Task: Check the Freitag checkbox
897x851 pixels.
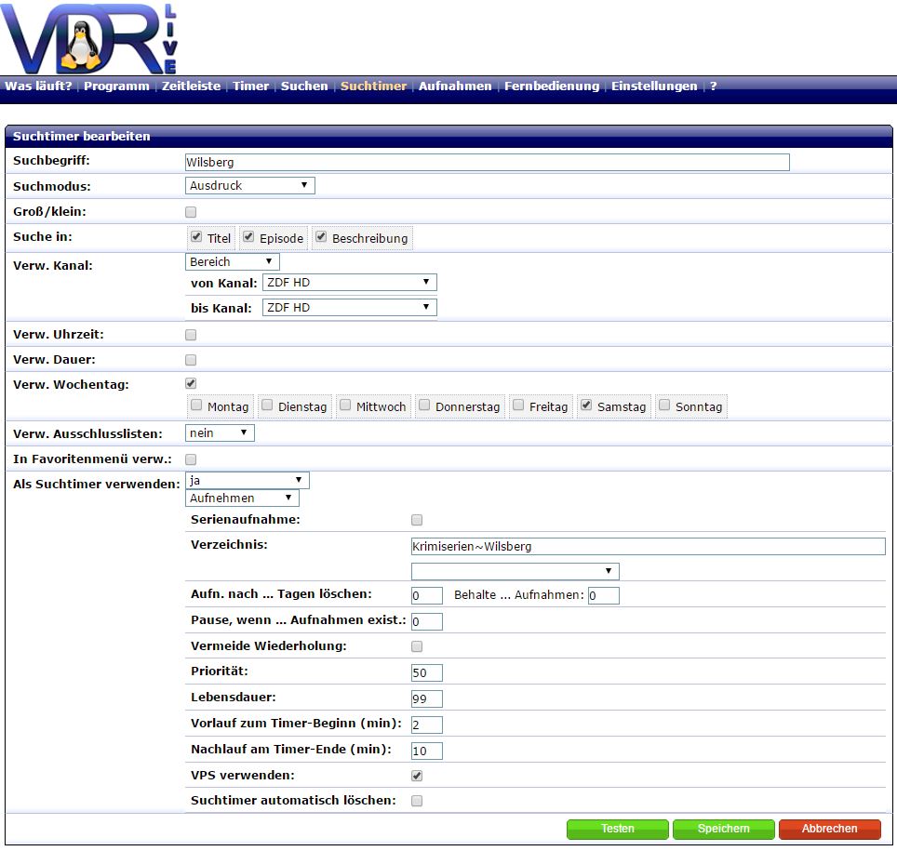Action: coord(518,405)
